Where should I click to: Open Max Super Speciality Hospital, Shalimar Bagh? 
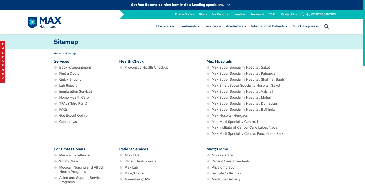[x=248, y=80]
